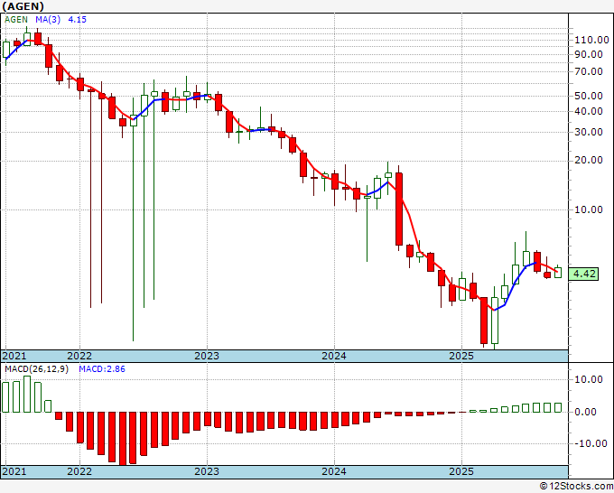Click the 2023 label on price chart timeline
Screen dimensions: 614x493
click(x=207, y=356)
